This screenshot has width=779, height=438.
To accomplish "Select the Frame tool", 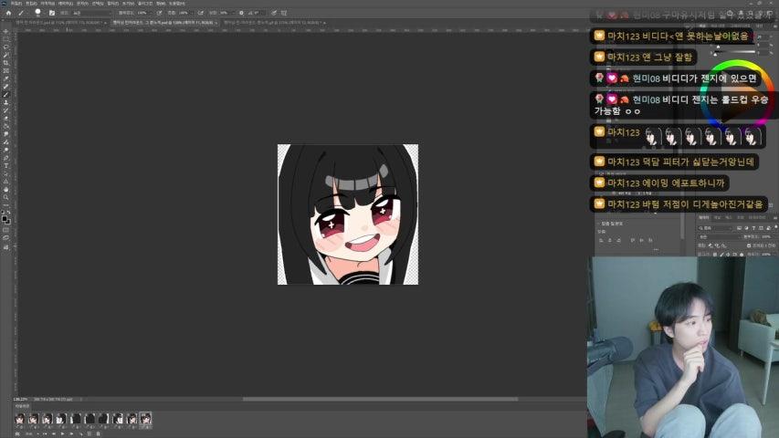I will (6, 71).
